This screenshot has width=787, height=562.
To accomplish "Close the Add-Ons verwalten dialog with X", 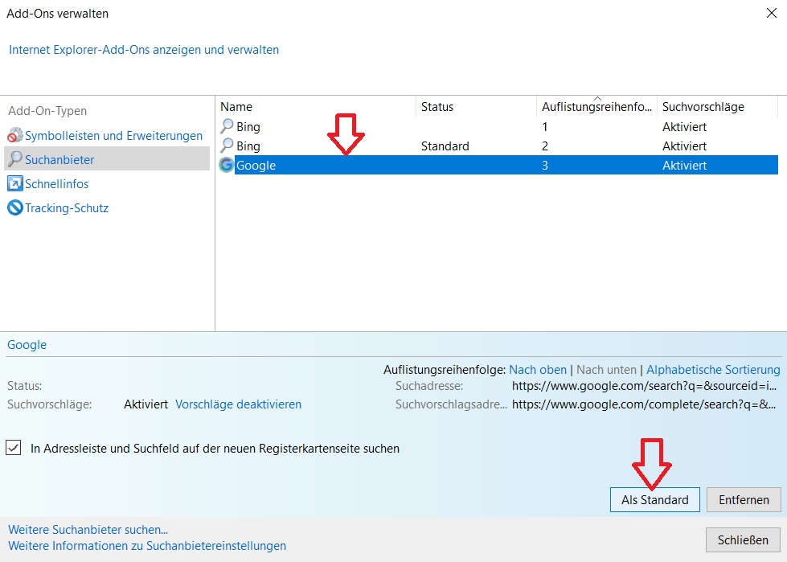I will tap(772, 13).
